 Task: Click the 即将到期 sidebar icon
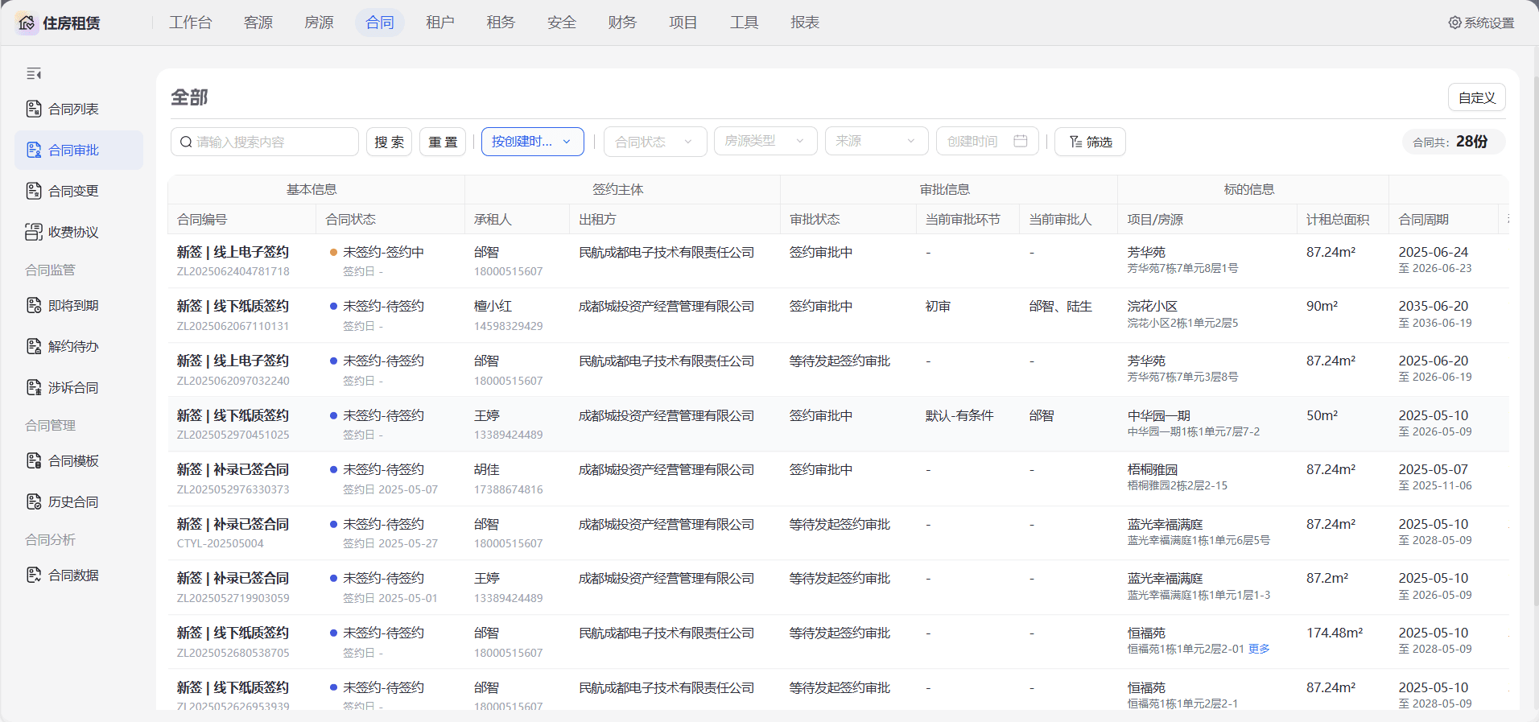34,305
